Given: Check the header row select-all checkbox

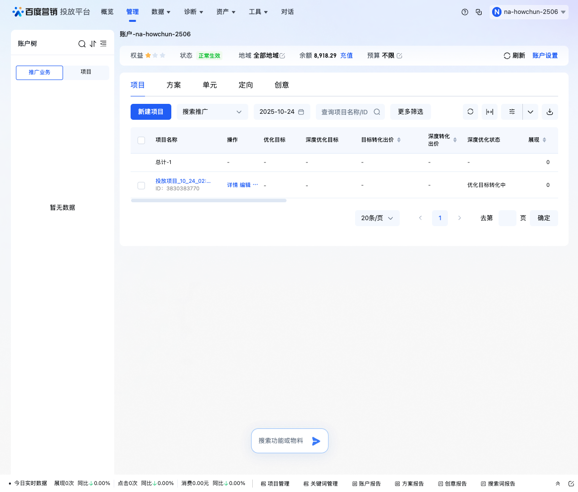Looking at the screenshot, I should [141, 140].
